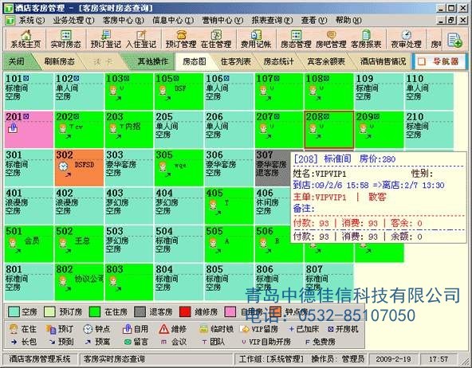Click the 在住房 green legend swatch
The image size is (472, 368).
tap(95, 311)
